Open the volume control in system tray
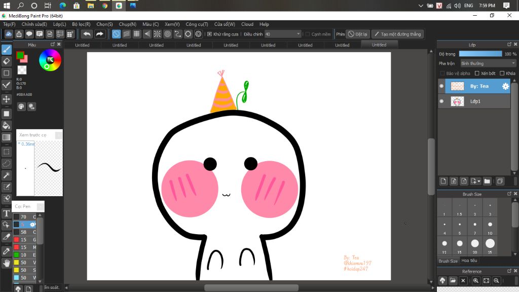The width and height of the screenshot is (519, 292). (458, 6)
